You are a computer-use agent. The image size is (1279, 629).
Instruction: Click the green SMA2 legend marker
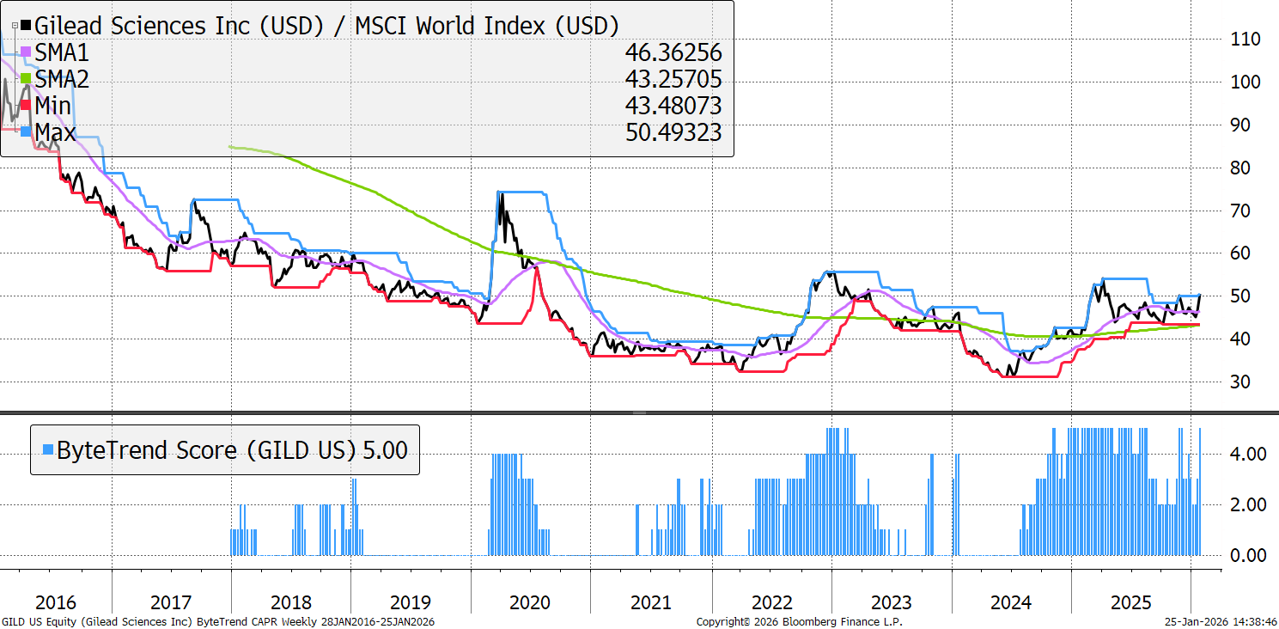click(x=26, y=80)
